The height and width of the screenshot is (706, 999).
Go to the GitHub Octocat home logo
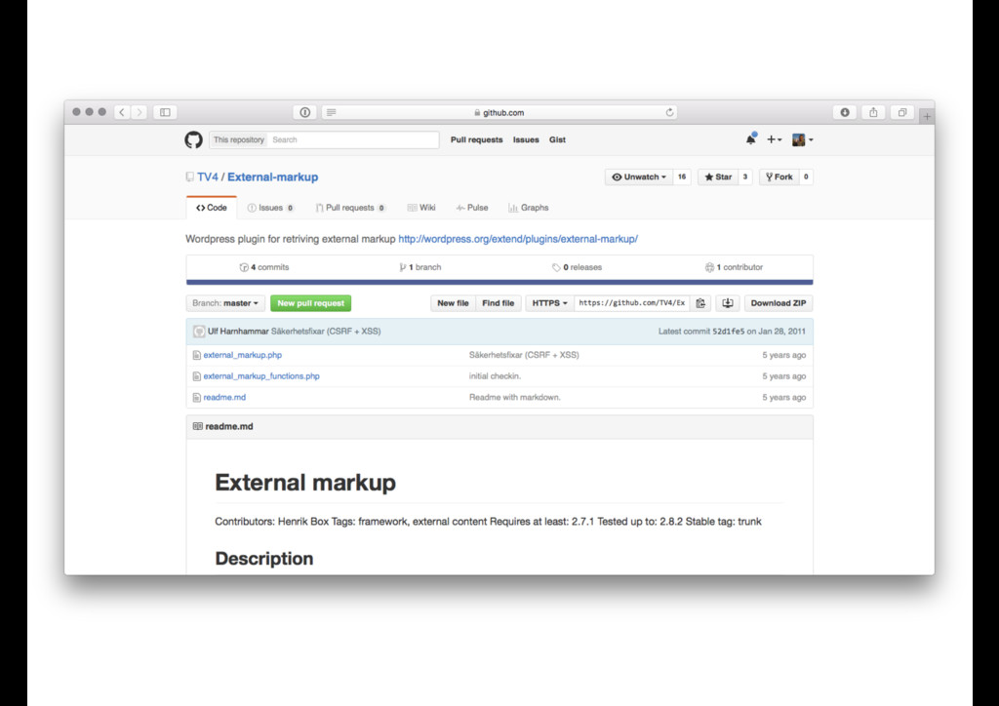click(x=194, y=139)
